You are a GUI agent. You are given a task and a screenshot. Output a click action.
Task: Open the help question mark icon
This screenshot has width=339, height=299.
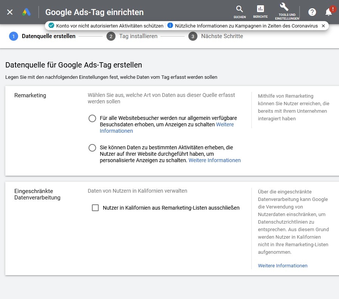312,12
